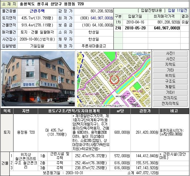Click 토지 · 건물 일괄매각 text
Screen dimensions: 190x176
tap(37, 32)
